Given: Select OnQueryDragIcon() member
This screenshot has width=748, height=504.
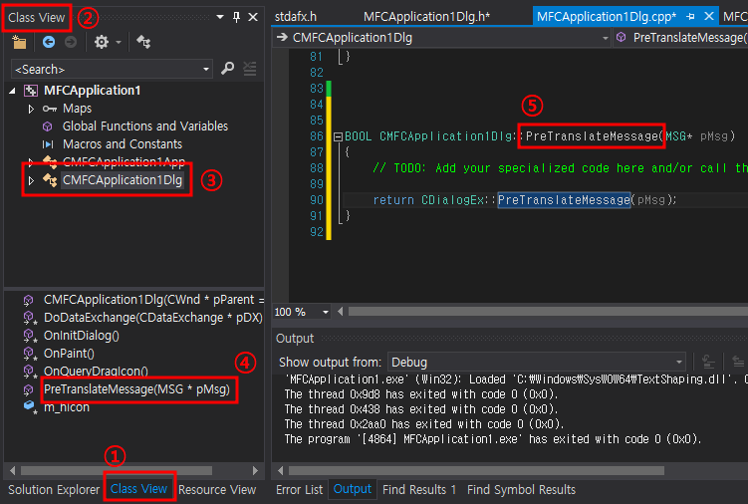Looking at the screenshot, I should [x=96, y=371].
